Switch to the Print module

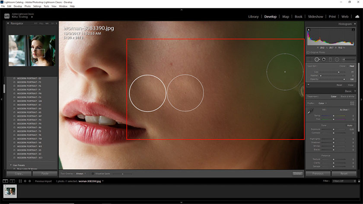pyautogui.click(x=332, y=17)
